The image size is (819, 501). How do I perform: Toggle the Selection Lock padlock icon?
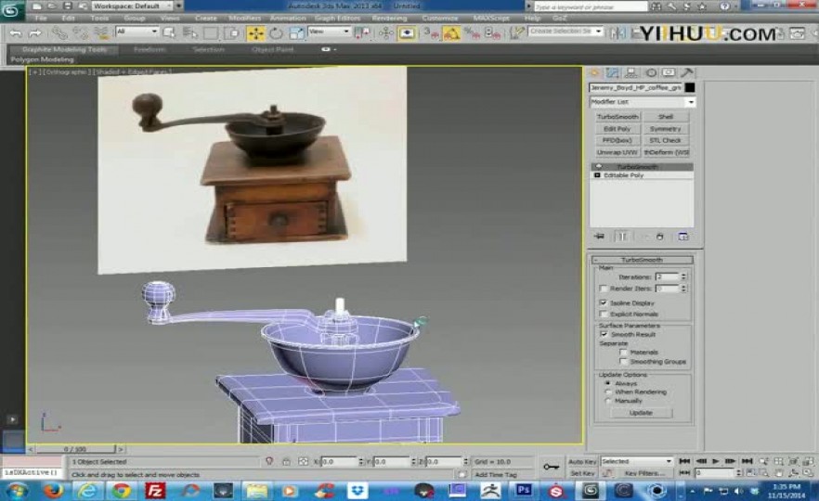286,461
